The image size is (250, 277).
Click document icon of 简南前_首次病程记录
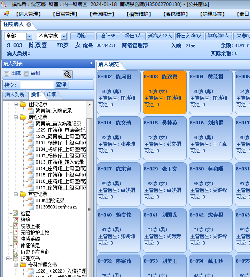31,123
